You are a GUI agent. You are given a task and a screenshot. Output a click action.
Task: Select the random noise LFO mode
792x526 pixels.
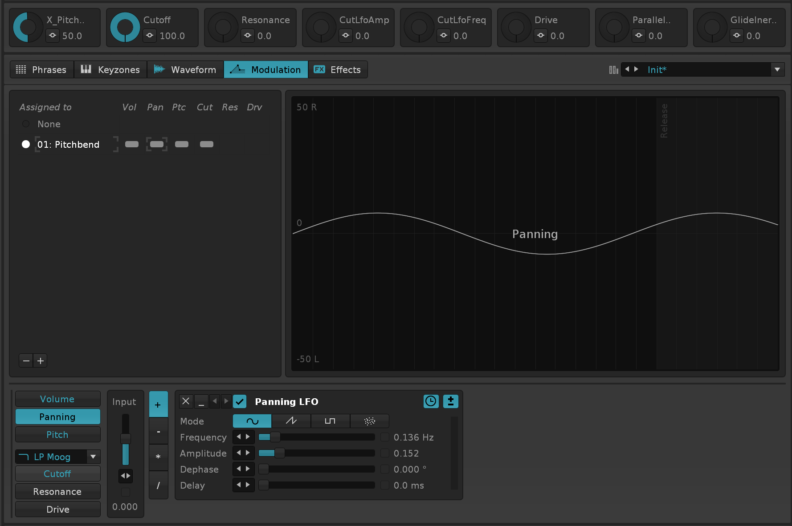pos(369,421)
